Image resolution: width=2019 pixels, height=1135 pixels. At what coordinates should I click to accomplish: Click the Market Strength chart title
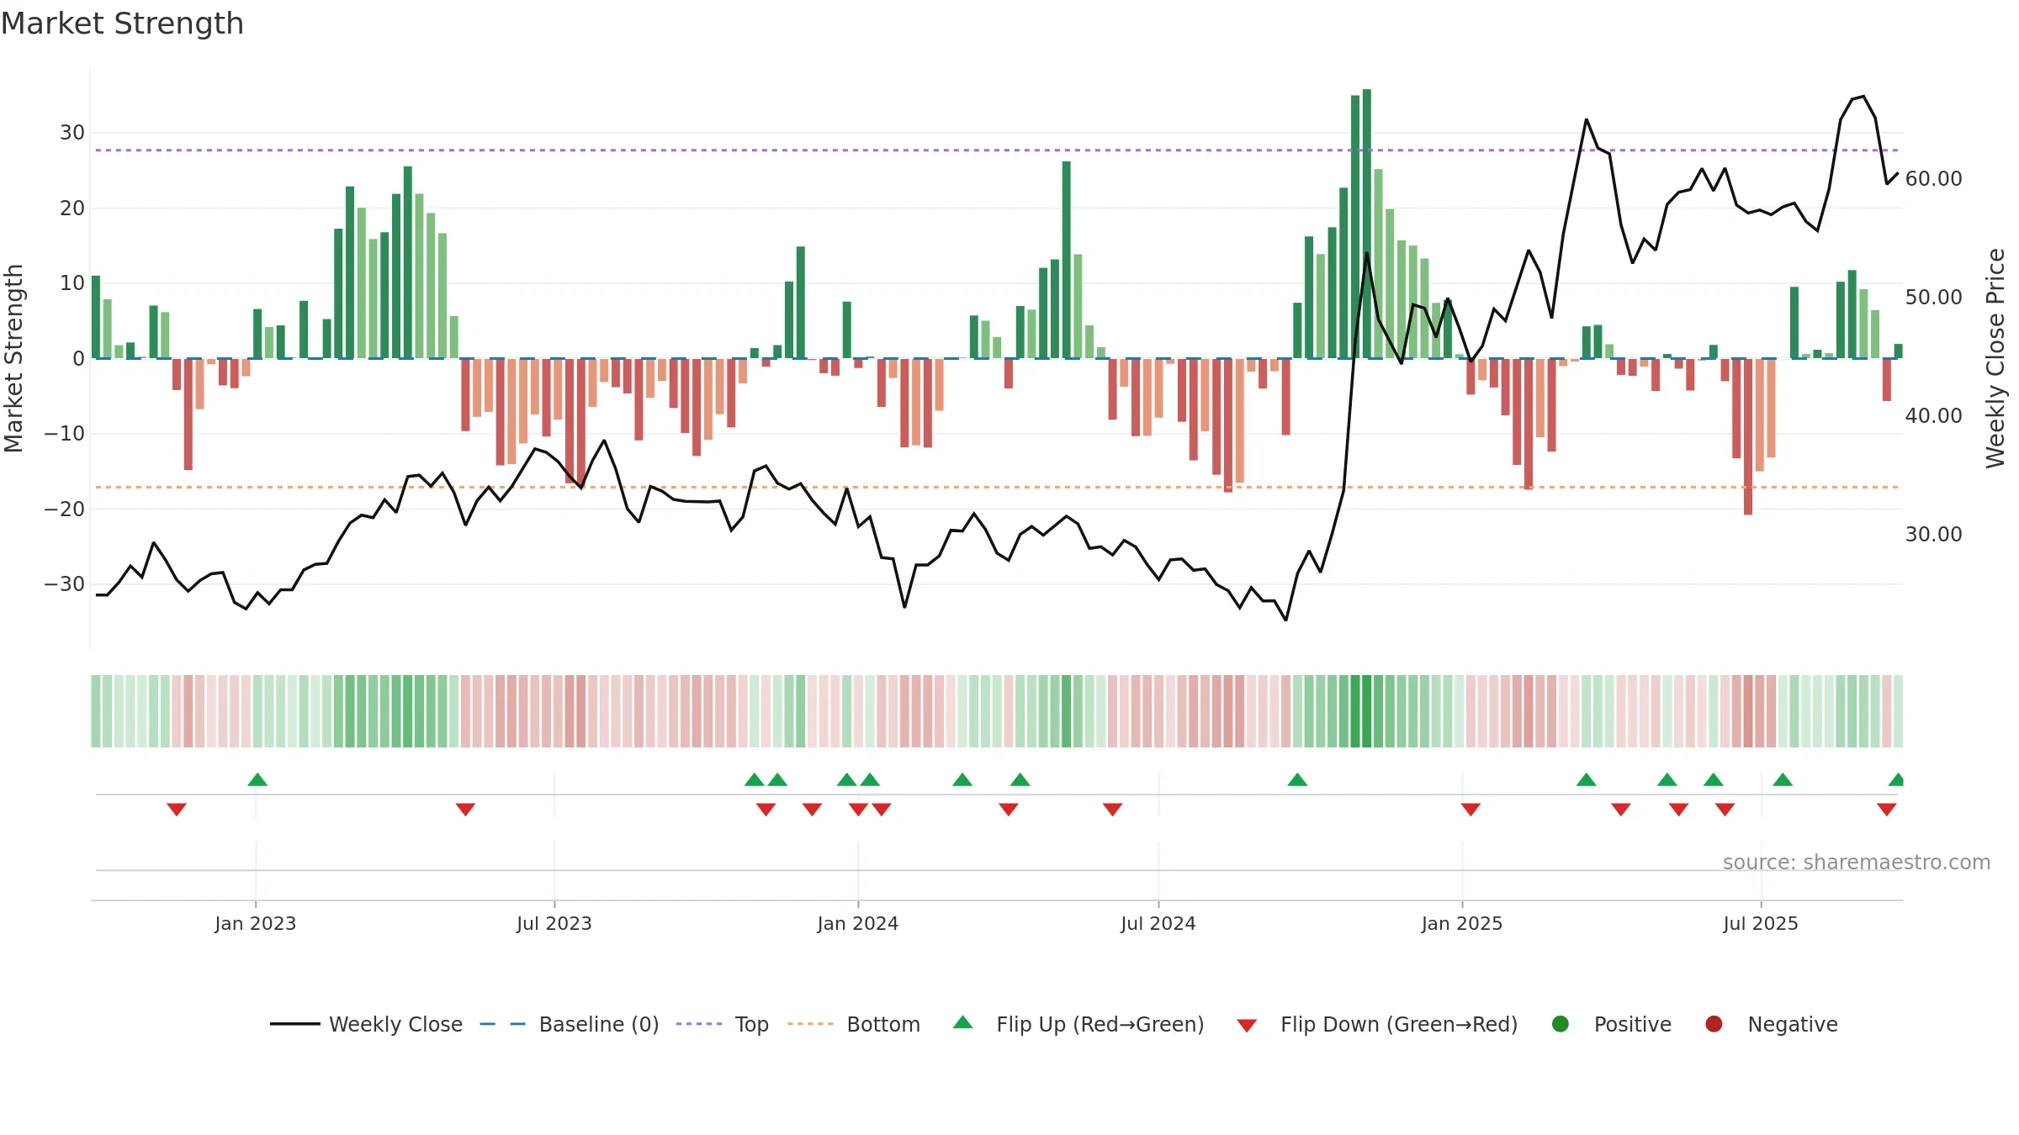coord(123,24)
